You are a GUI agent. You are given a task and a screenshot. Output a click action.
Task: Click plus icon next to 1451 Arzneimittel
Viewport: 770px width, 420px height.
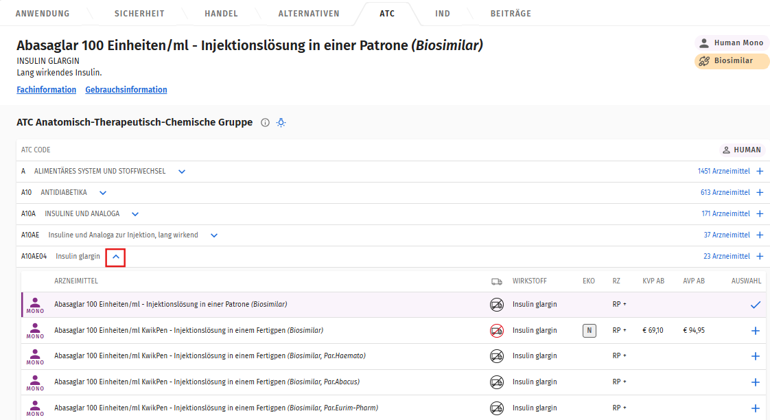[760, 171]
